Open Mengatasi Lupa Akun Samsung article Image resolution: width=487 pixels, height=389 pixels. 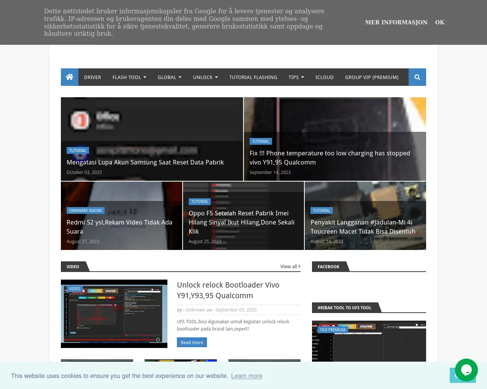click(x=145, y=162)
